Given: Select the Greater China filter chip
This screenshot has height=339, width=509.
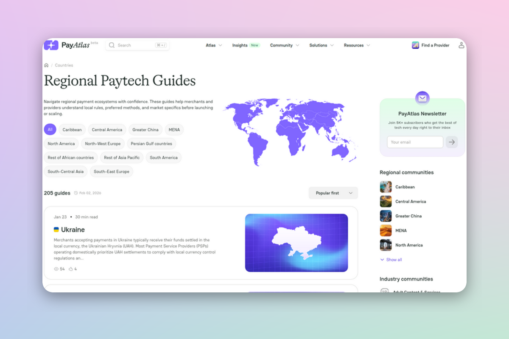Looking at the screenshot, I should click(145, 130).
